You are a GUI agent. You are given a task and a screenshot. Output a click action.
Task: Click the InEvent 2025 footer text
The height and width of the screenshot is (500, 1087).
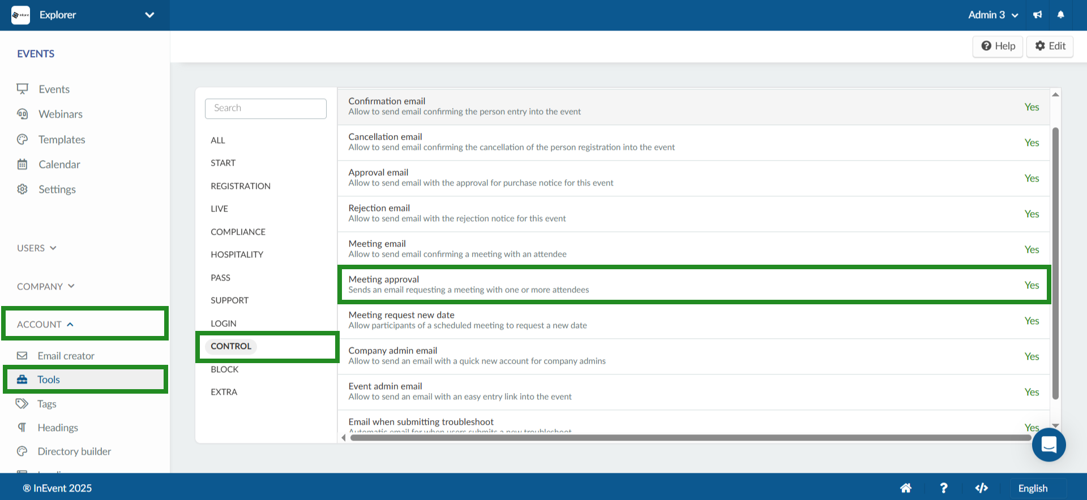coord(57,488)
